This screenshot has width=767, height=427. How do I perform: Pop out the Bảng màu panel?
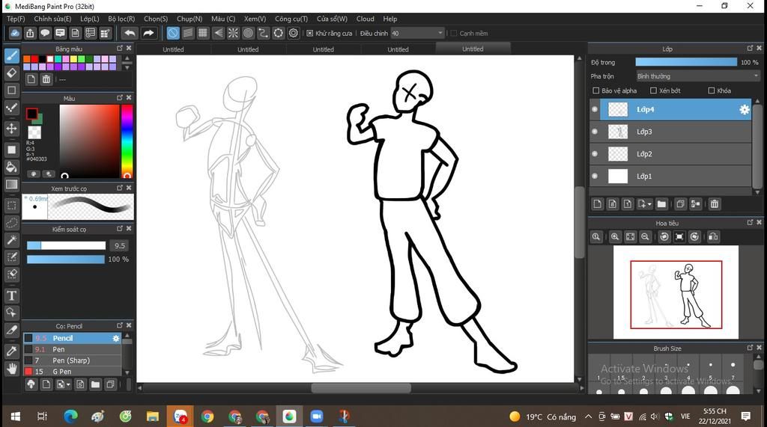120,49
